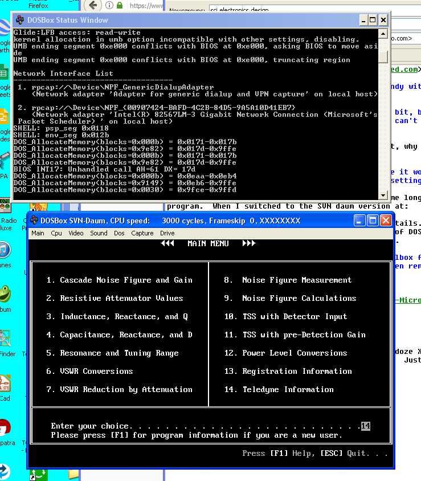The image size is (421, 481).
Task: Open the Main menu in DOSBox
Action: point(38,233)
